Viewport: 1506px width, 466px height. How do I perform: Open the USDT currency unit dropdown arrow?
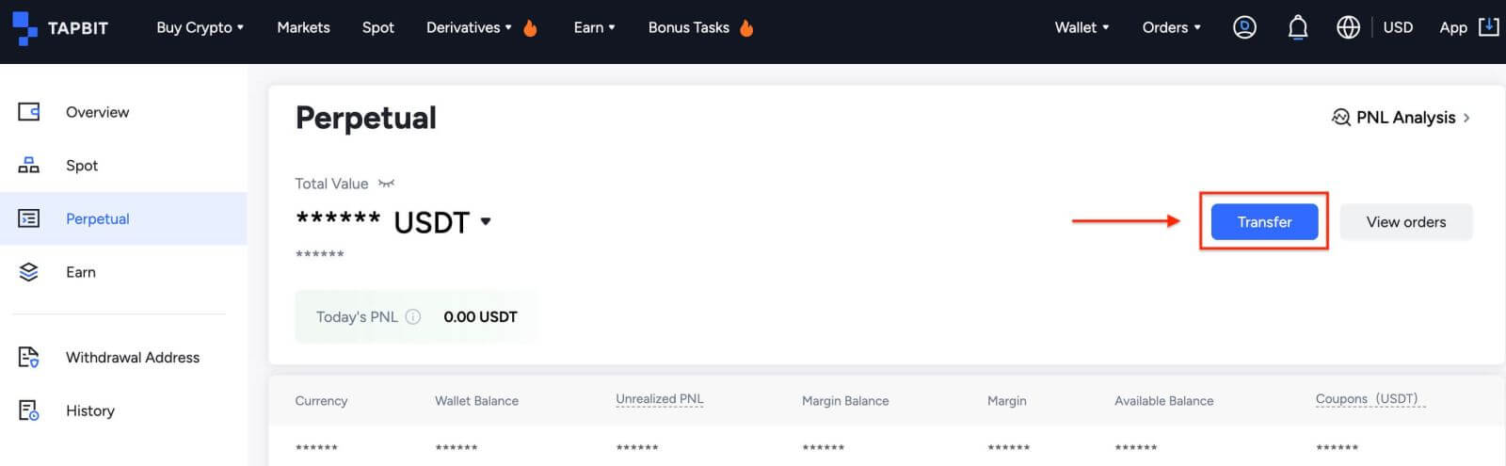[486, 222]
